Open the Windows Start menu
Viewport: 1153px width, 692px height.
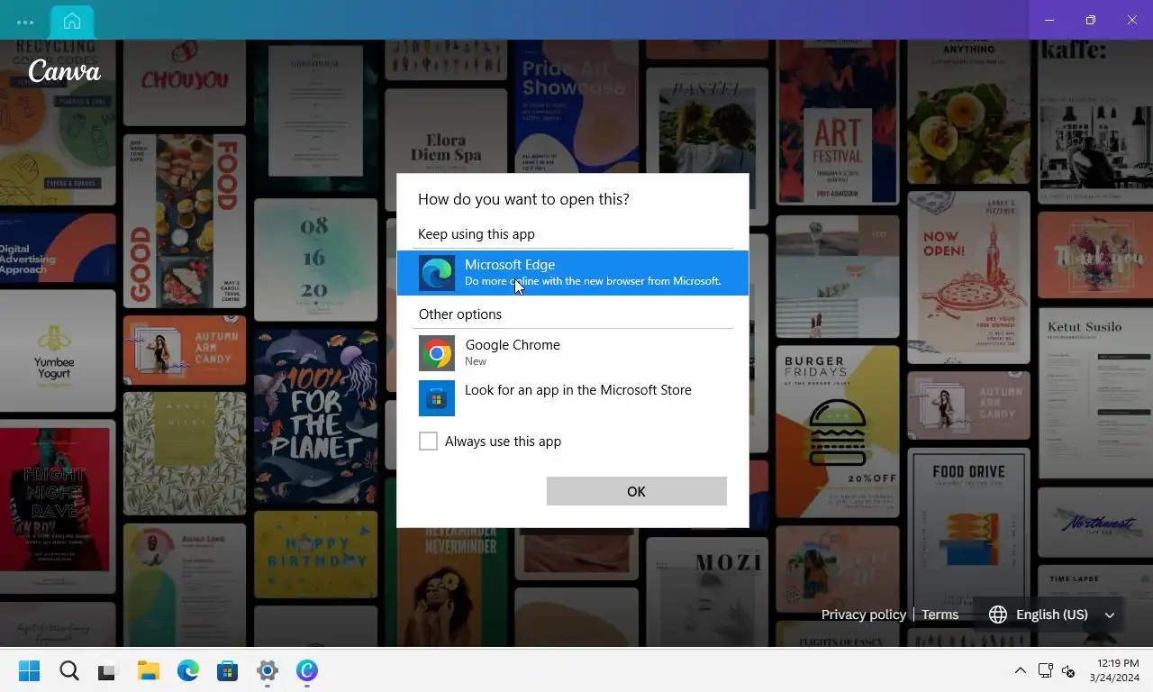coord(29,670)
